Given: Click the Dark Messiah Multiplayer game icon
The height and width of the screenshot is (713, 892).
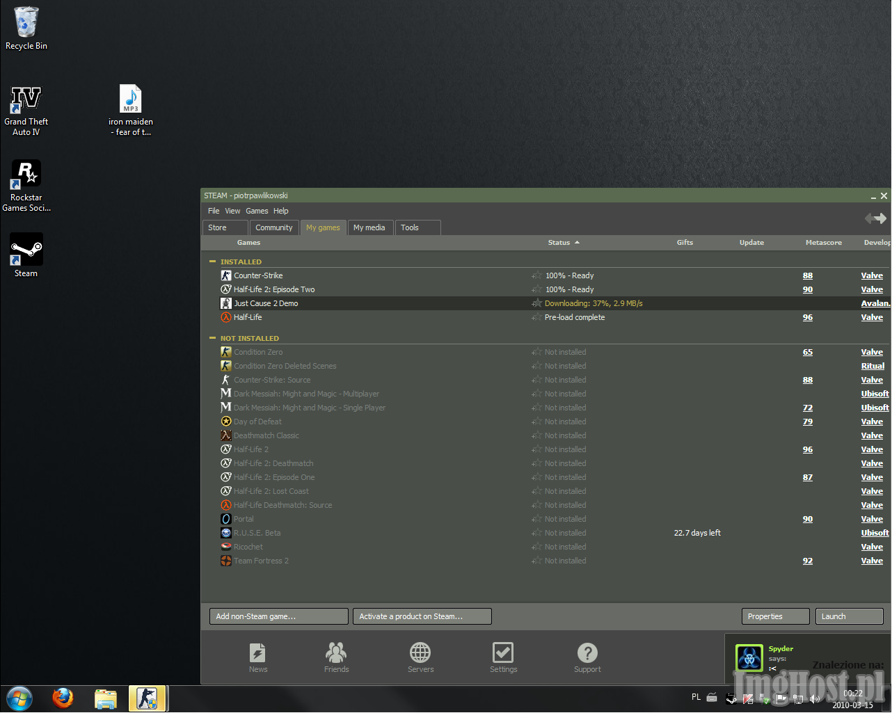Looking at the screenshot, I should (x=226, y=394).
